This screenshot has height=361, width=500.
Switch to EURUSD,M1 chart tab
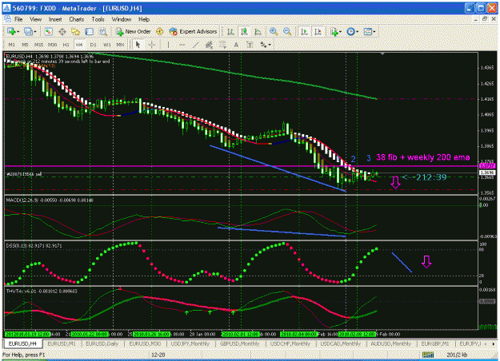coord(62,343)
